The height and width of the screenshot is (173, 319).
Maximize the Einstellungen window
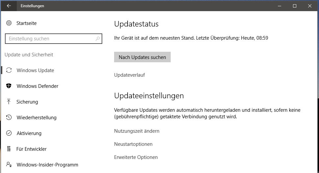click(295, 6)
